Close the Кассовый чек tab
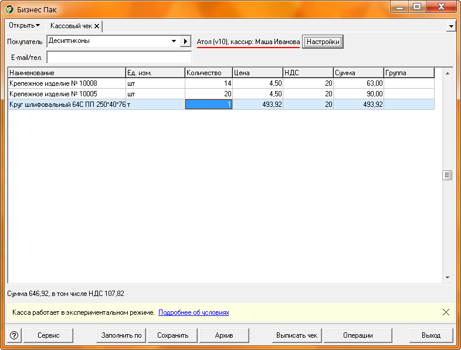The width and height of the screenshot is (461, 350). pyautogui.click(x=97, y=26)
